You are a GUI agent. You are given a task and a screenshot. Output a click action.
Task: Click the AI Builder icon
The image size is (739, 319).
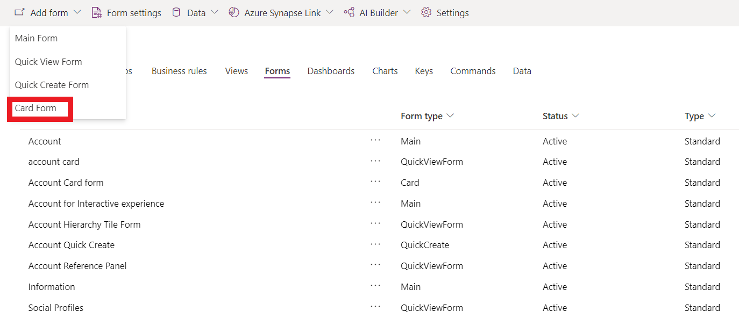pos(349,12)
